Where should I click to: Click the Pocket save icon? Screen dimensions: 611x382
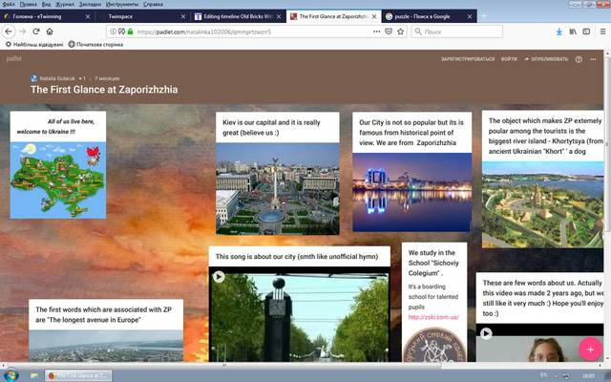[389, 32]
